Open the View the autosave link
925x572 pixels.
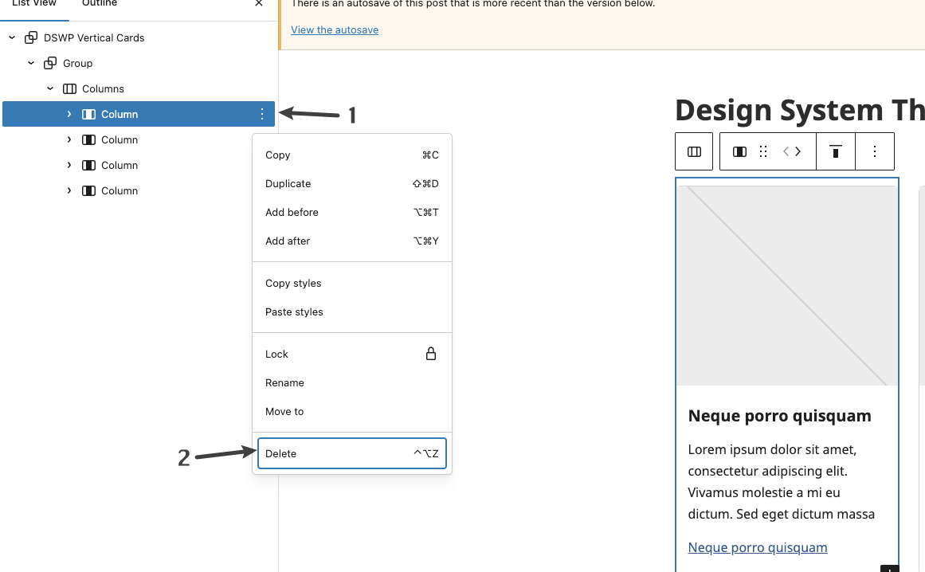pyautogui.click(x=335, y=30)
